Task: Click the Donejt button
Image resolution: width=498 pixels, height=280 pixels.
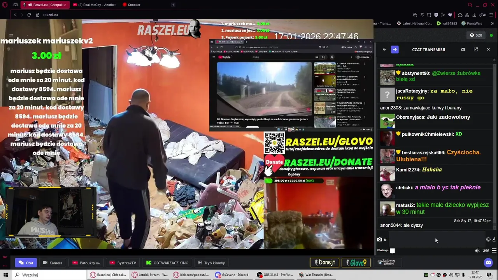Action: tap(324, 262)
